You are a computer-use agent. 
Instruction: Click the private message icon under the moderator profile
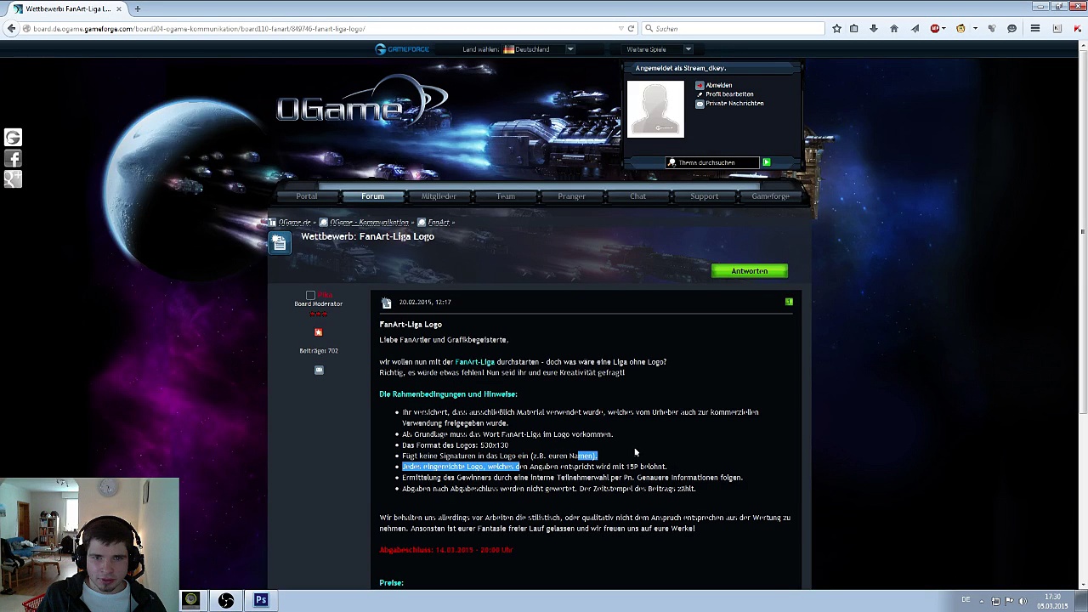tap(319, 370)
